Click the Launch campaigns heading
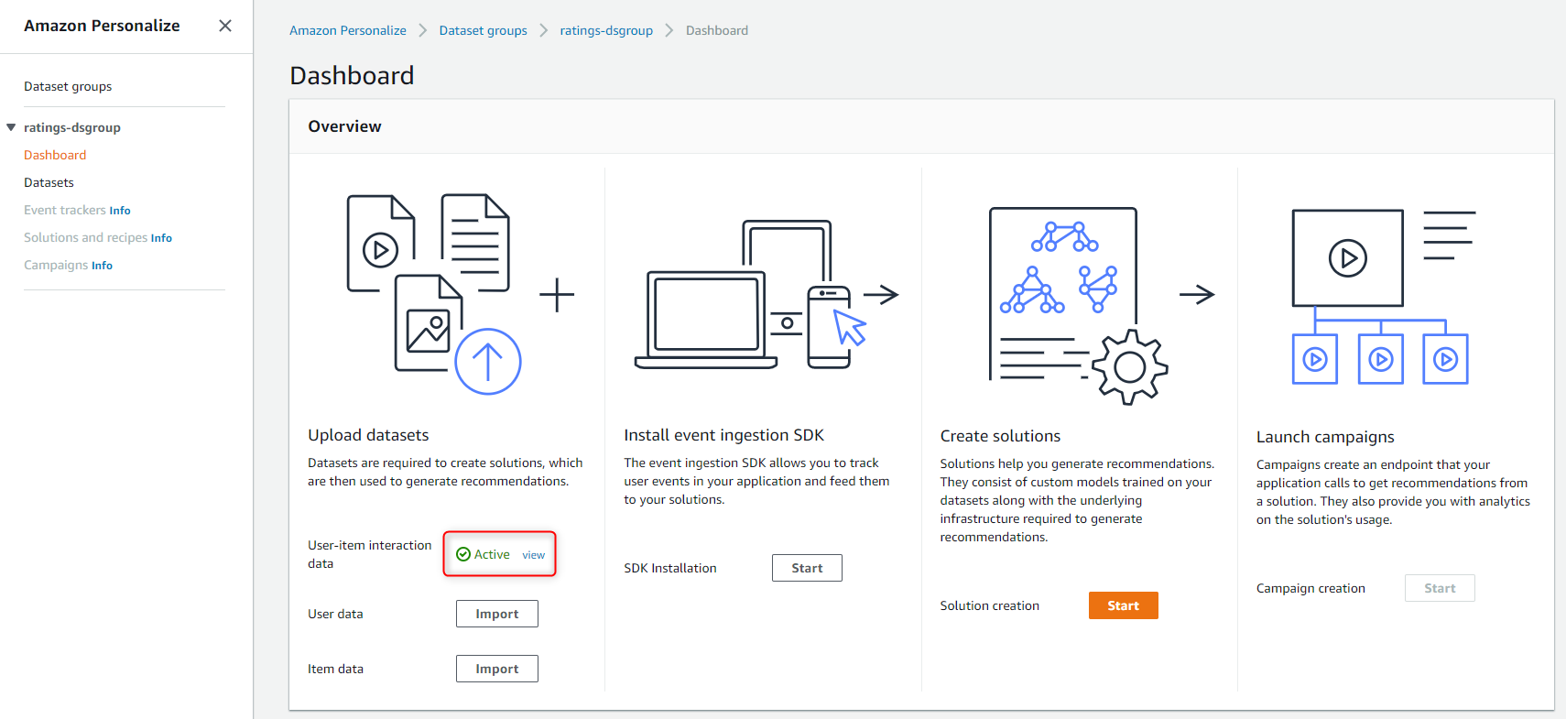The height and width of the screenshot is (719, 1566). click(1325, 437)
